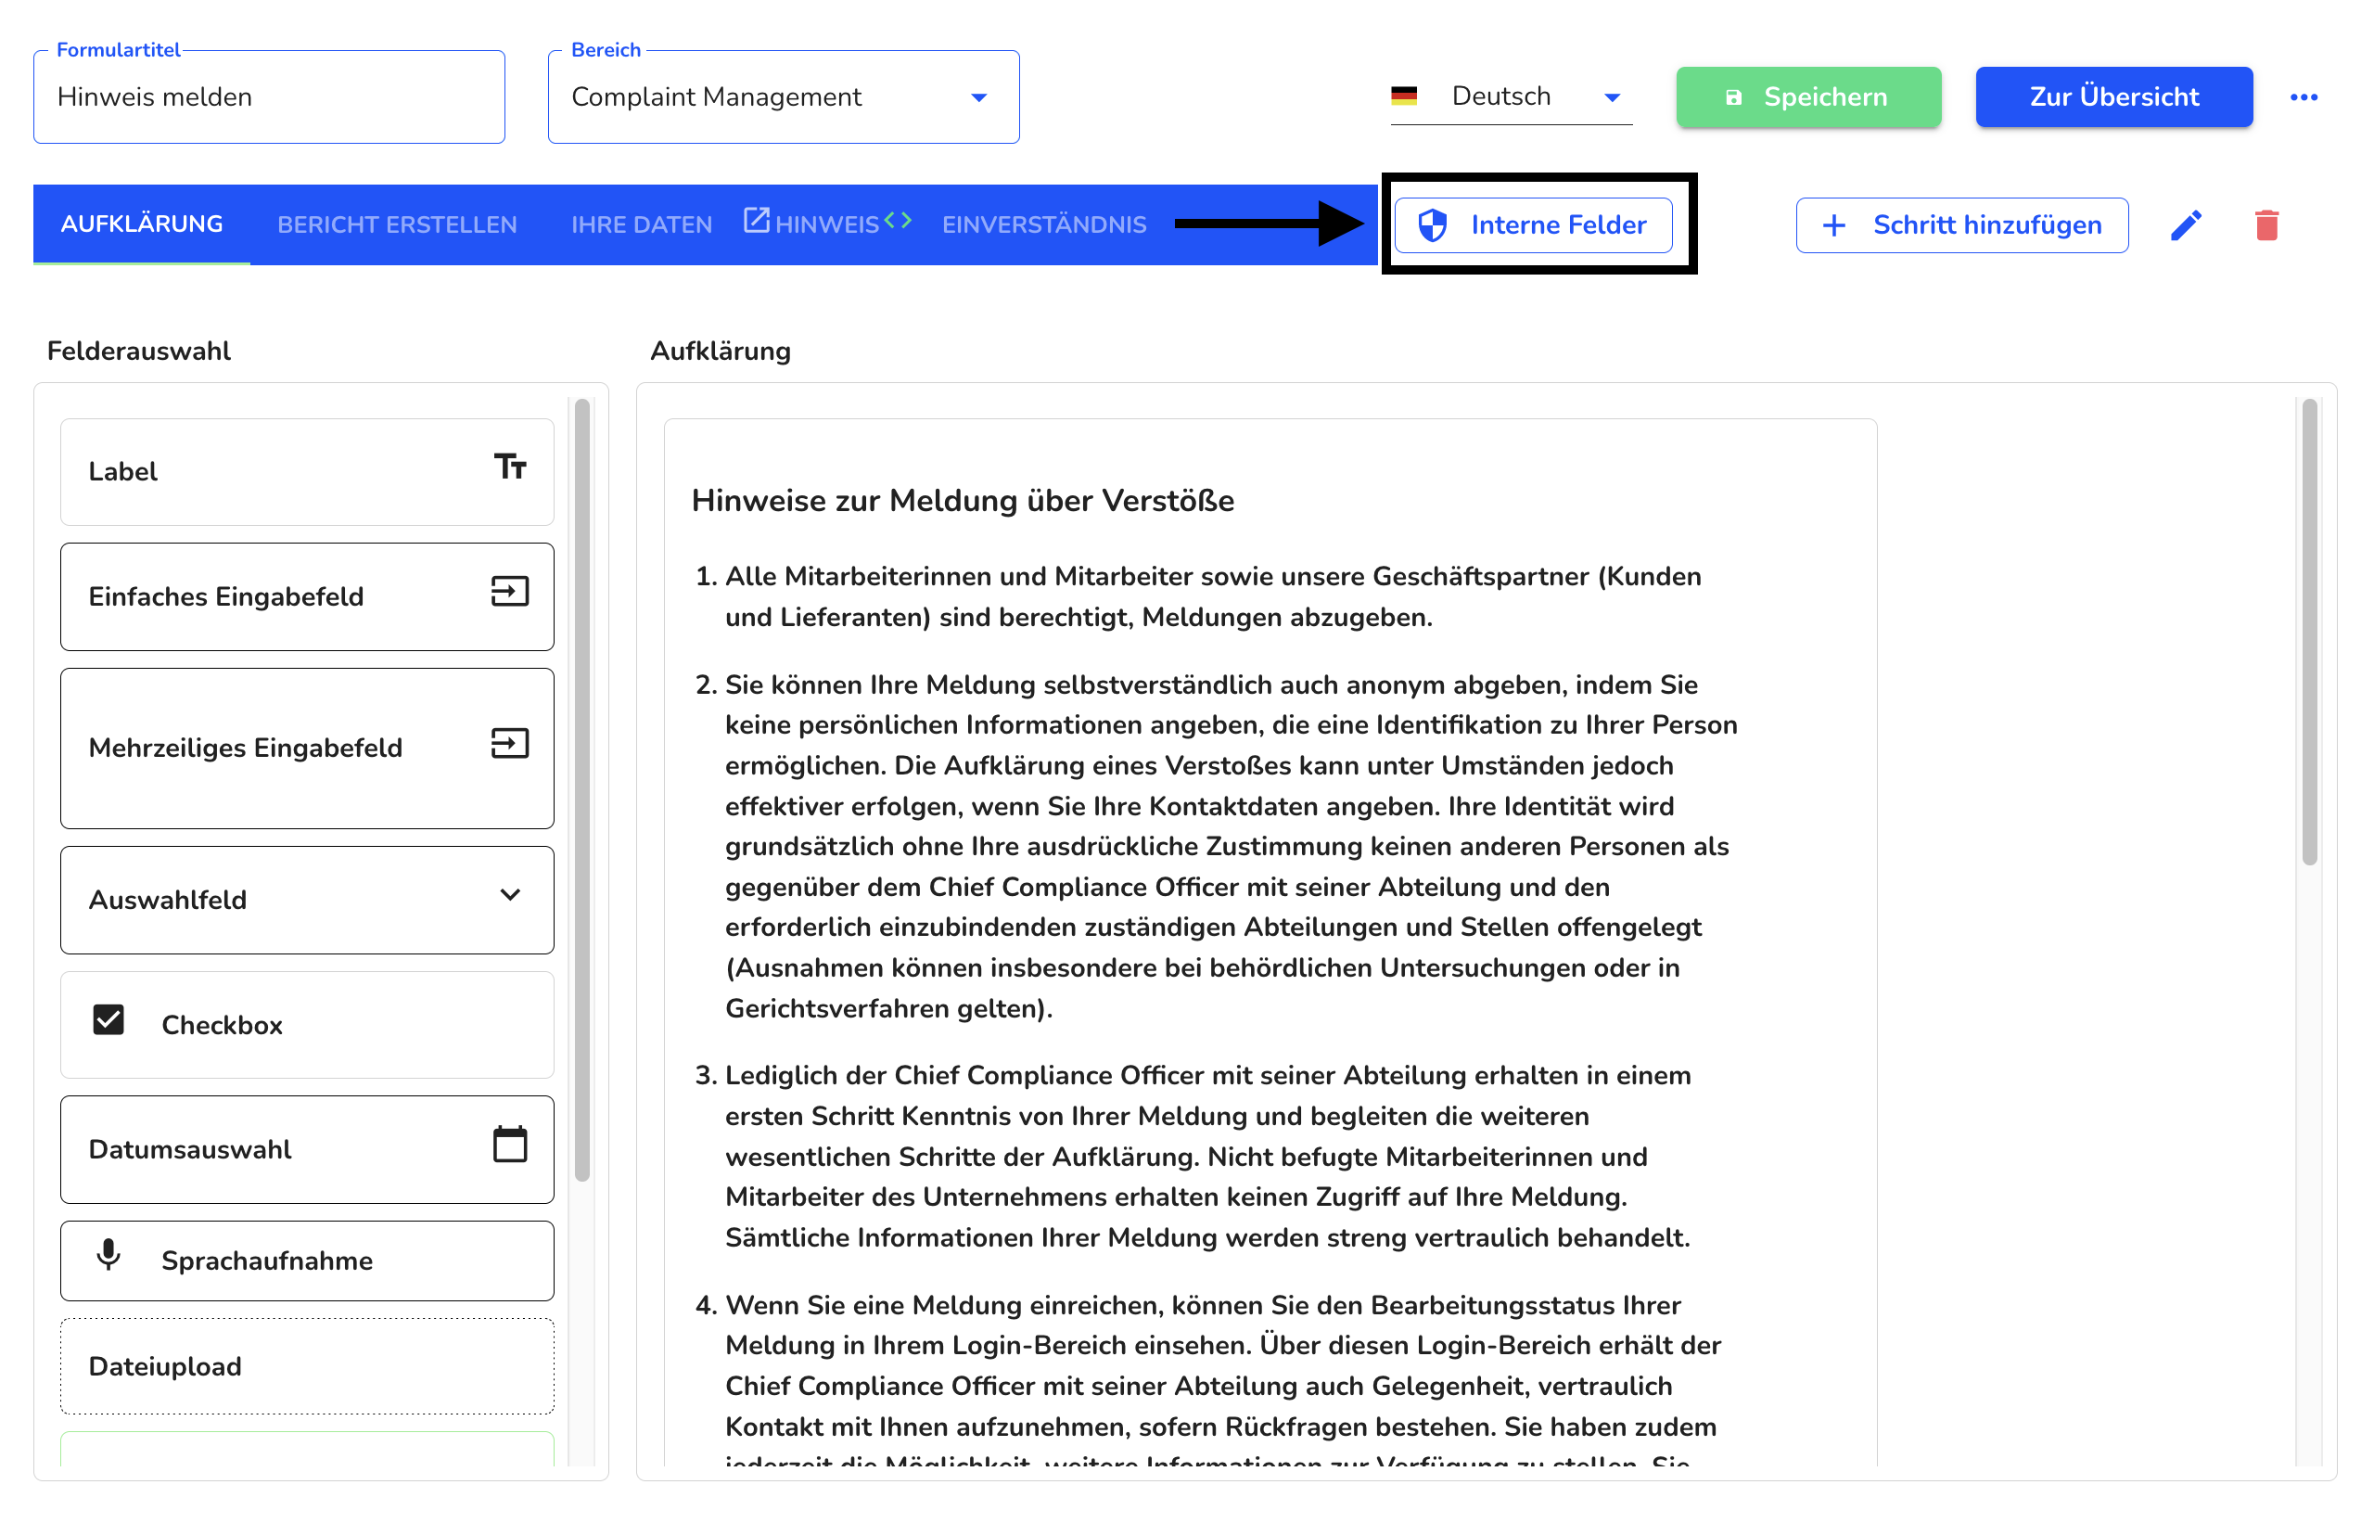Click list item 1 beginning Alle Mitarbeiterinnen
The height and width of the screenshot is (1523, 2374).
[1212, 596]
